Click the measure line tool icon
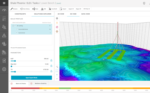 tap(57, 67)
